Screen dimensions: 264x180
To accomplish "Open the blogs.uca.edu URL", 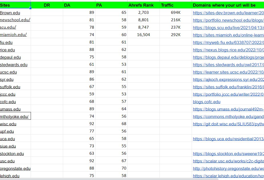I will [x=228, y=139].
